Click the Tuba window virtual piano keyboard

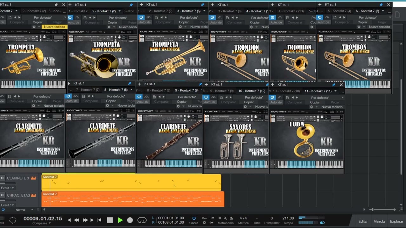point(310,164)
